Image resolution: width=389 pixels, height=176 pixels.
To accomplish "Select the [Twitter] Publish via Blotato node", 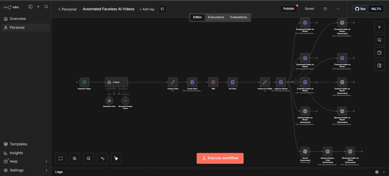I will 342,82.
